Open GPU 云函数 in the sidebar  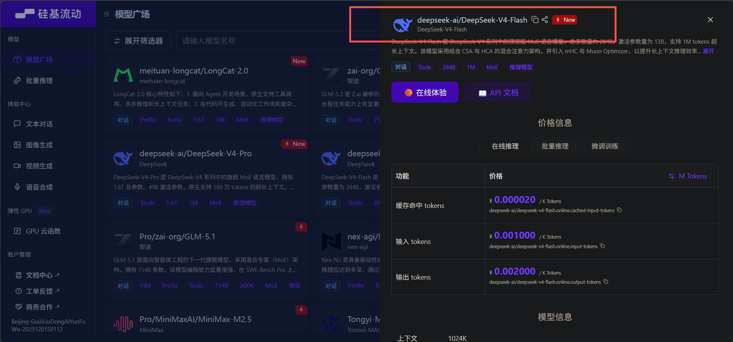coord(48,231)
